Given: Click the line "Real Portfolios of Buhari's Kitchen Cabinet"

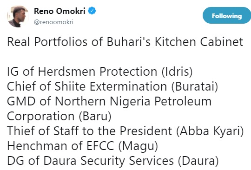Looking at the screenshot, I should [x=125, y=42].
